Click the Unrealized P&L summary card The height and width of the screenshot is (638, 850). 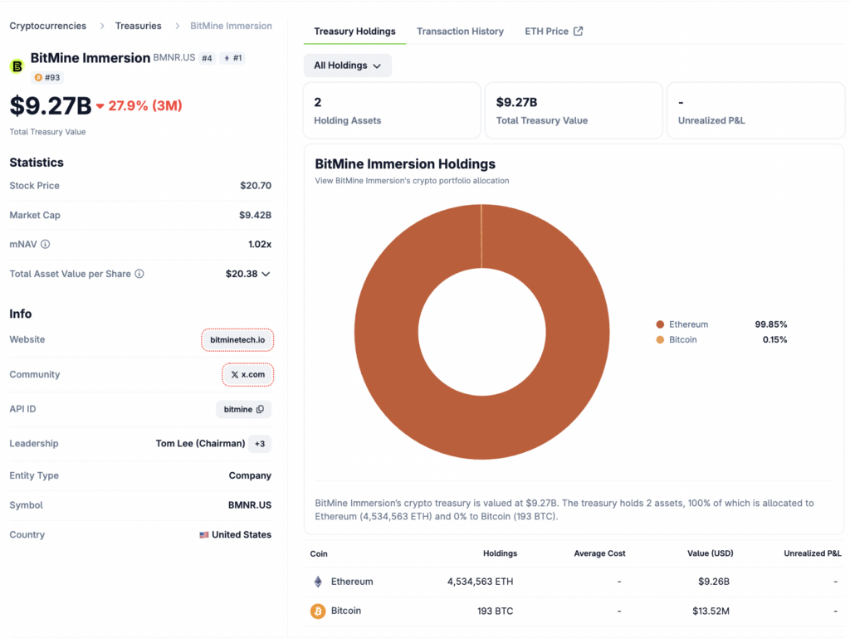pos(755,110)
